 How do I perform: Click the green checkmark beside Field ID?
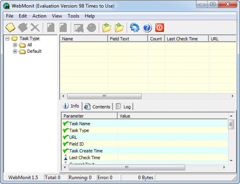click(x=66, y=144)
